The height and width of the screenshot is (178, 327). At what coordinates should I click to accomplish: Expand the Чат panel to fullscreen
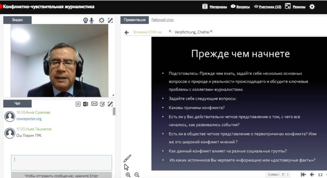click(110, 104)
